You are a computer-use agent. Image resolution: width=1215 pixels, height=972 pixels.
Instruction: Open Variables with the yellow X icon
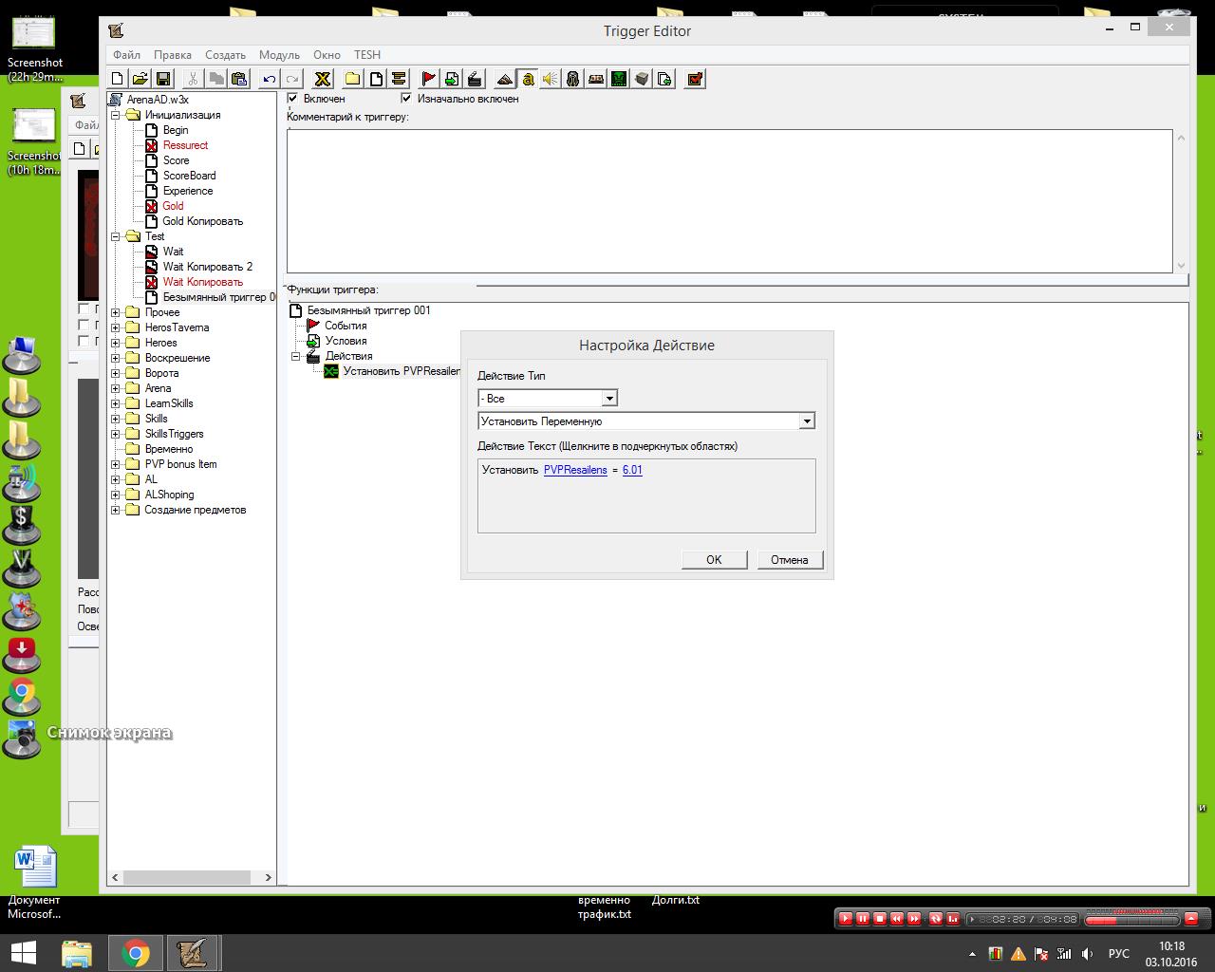(x=323, y=79)
